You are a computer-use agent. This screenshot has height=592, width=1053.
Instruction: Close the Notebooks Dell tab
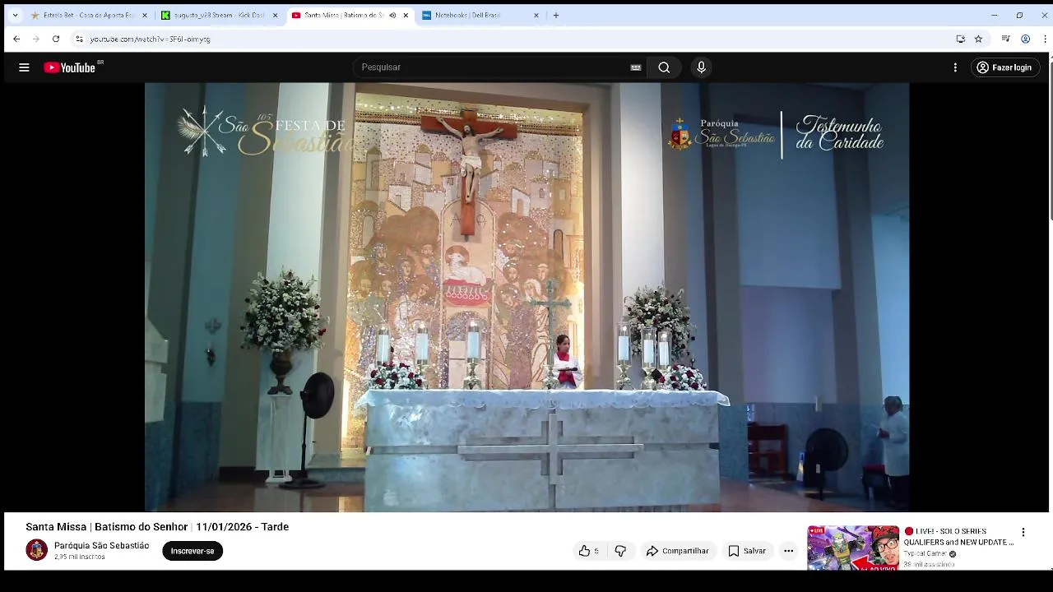(536, 15)
